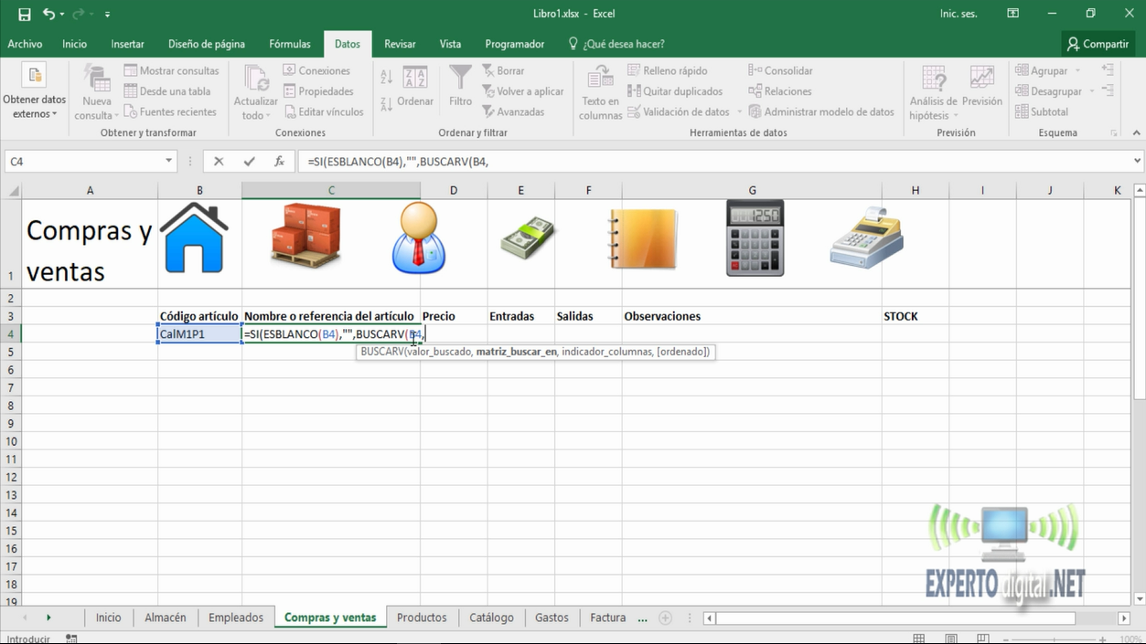This screenshot has width=1146, height=644.
Task: Click the Compartir button
Action: [x=1098, y=44]
